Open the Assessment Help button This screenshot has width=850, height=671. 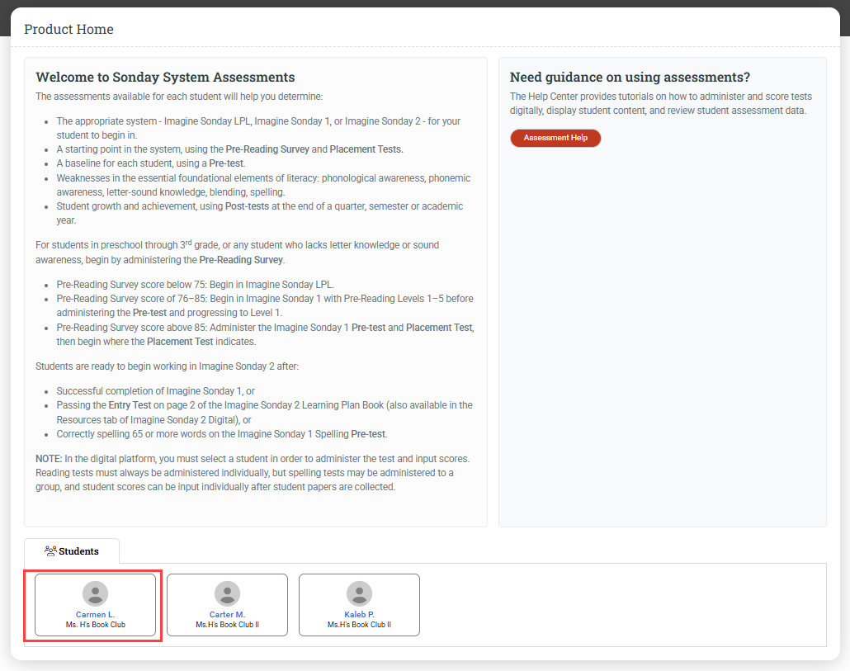[x=555, y=138]
